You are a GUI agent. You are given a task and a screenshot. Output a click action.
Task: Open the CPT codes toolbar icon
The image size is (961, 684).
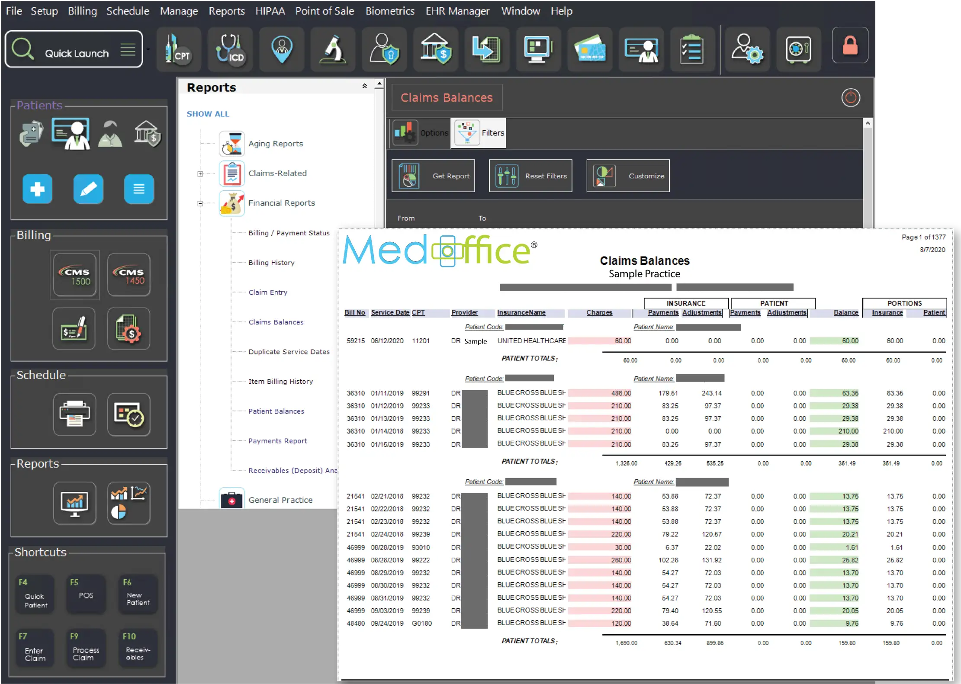coord(178,49)
